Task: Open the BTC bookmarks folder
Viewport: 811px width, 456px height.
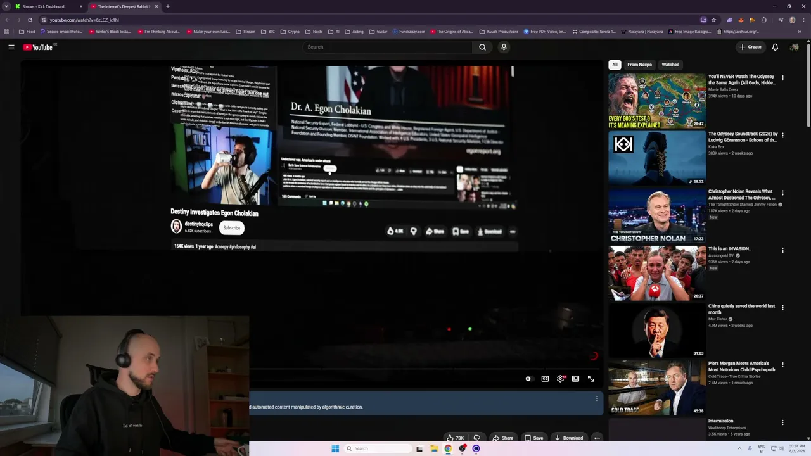Action: (268, 32)
